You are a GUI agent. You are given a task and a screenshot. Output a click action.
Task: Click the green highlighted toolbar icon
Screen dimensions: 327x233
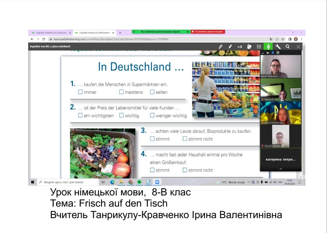[268, 47]
